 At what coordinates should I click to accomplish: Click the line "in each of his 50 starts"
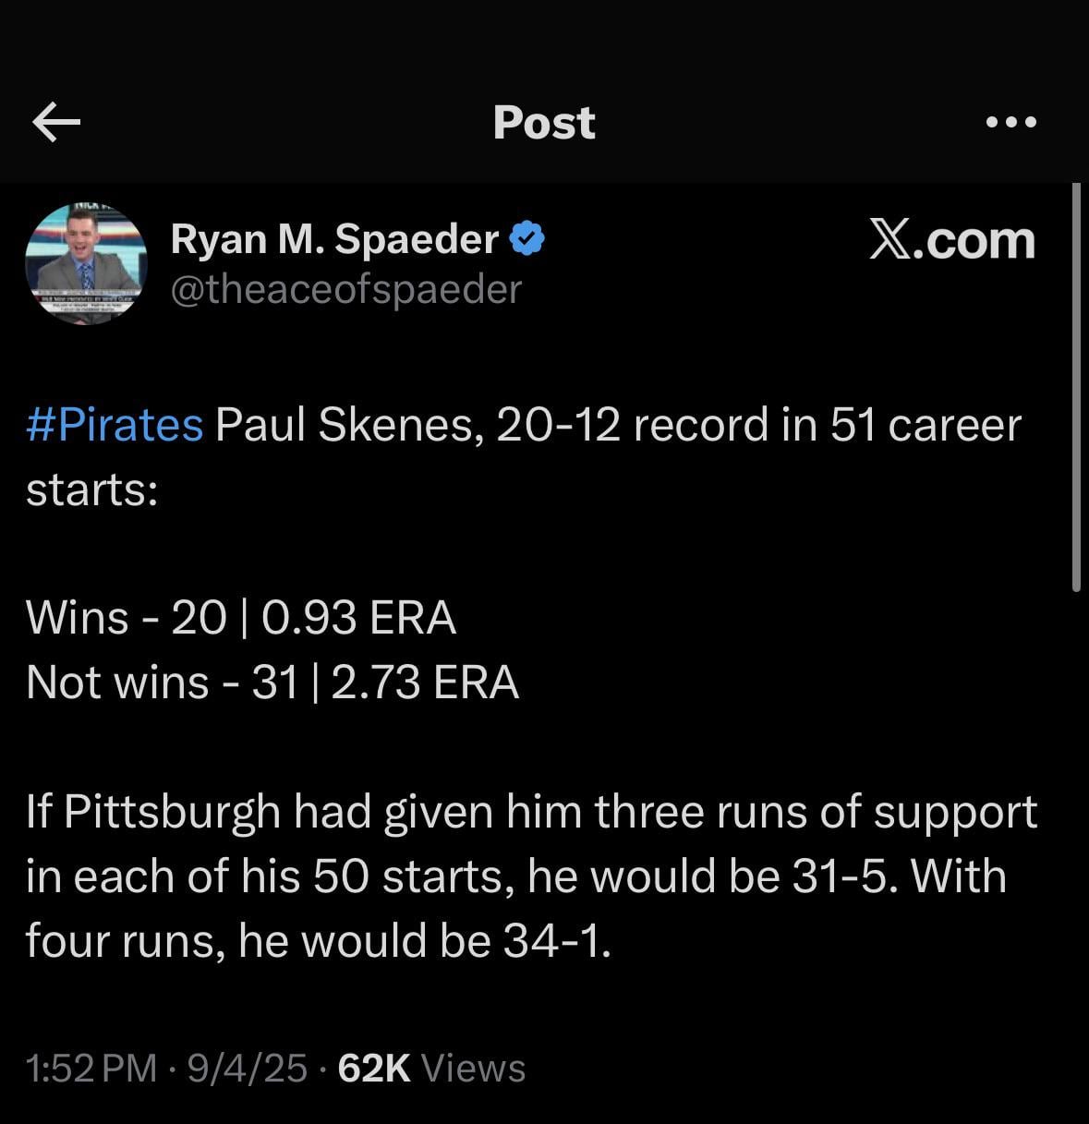[x=268, y=876]
